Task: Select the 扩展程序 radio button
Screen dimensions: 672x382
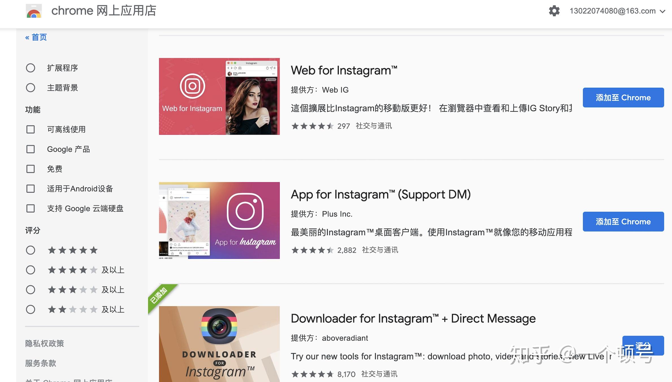Action: (31, 68)
